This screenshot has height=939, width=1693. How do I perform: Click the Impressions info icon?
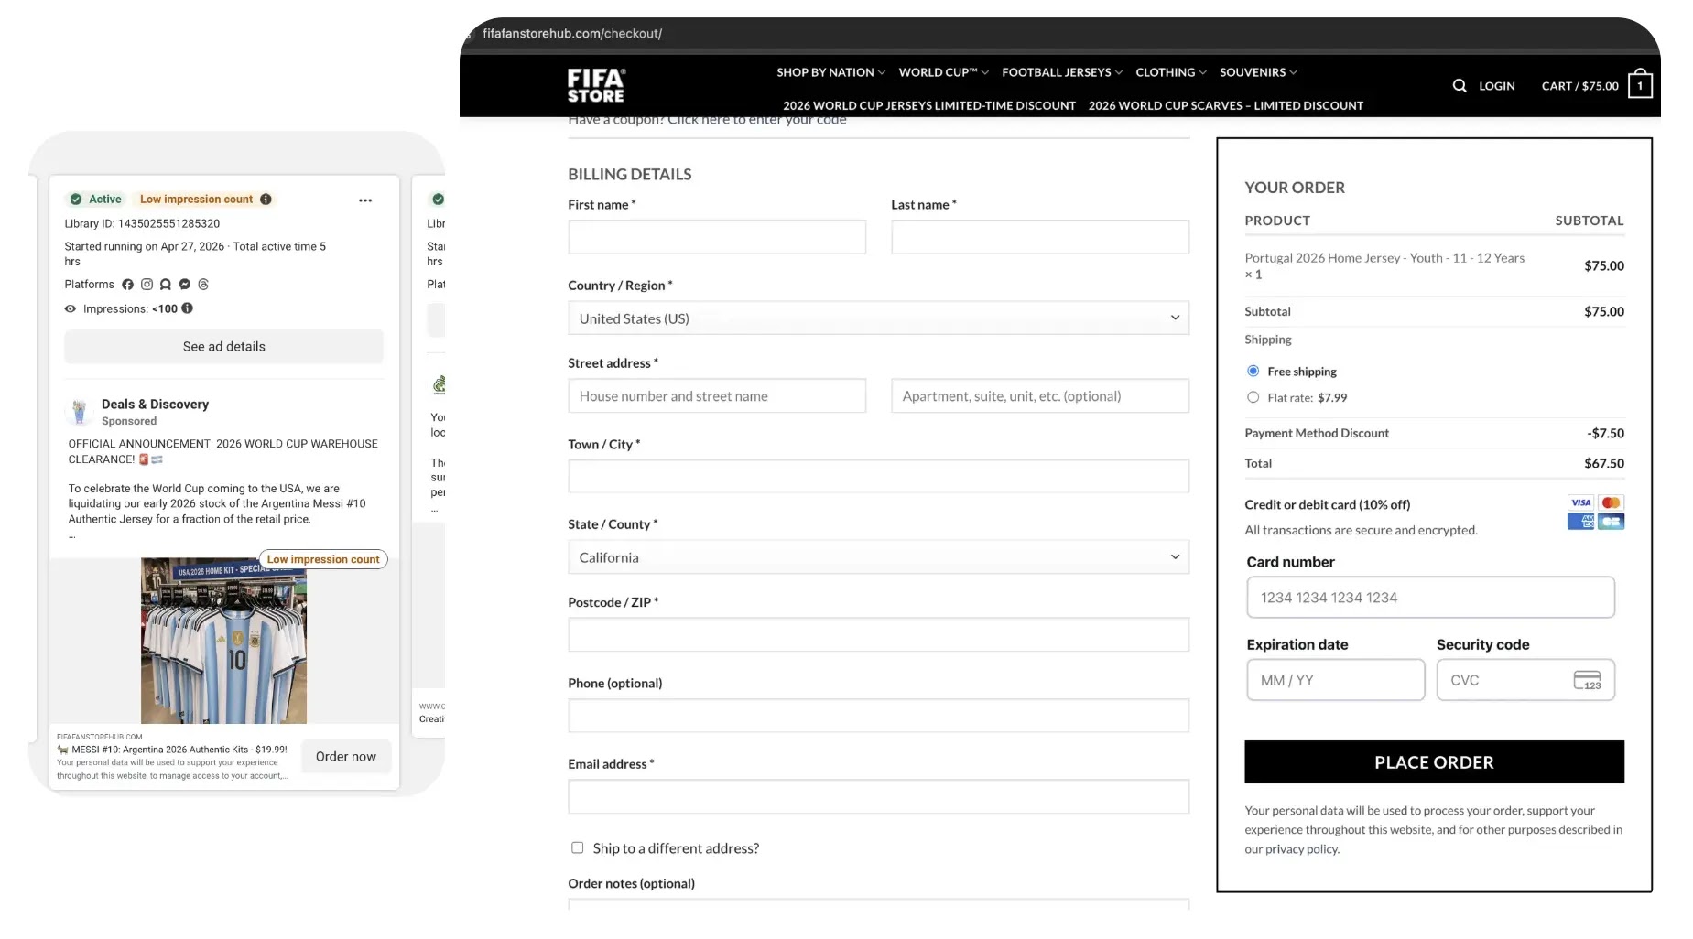click(187, 308)
